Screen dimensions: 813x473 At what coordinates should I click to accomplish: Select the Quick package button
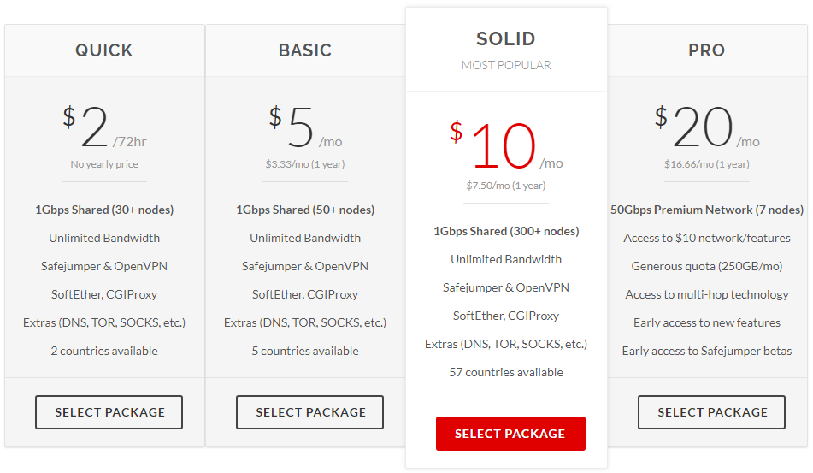(109, 412)
